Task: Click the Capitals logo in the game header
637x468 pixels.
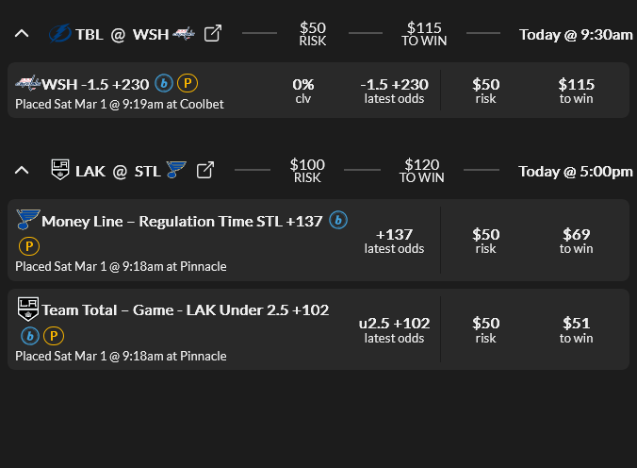Action: pyautogui.click(x=184, y=34)
